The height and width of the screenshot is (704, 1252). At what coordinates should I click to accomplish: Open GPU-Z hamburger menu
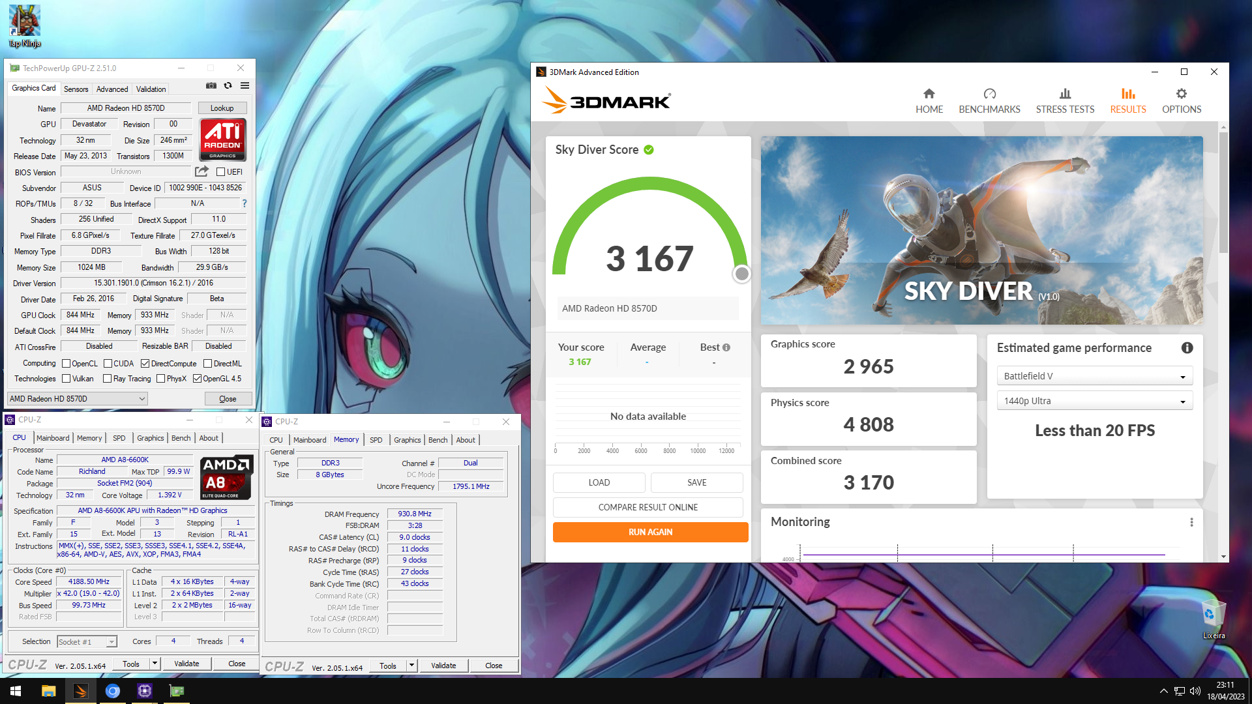(245, 85)
